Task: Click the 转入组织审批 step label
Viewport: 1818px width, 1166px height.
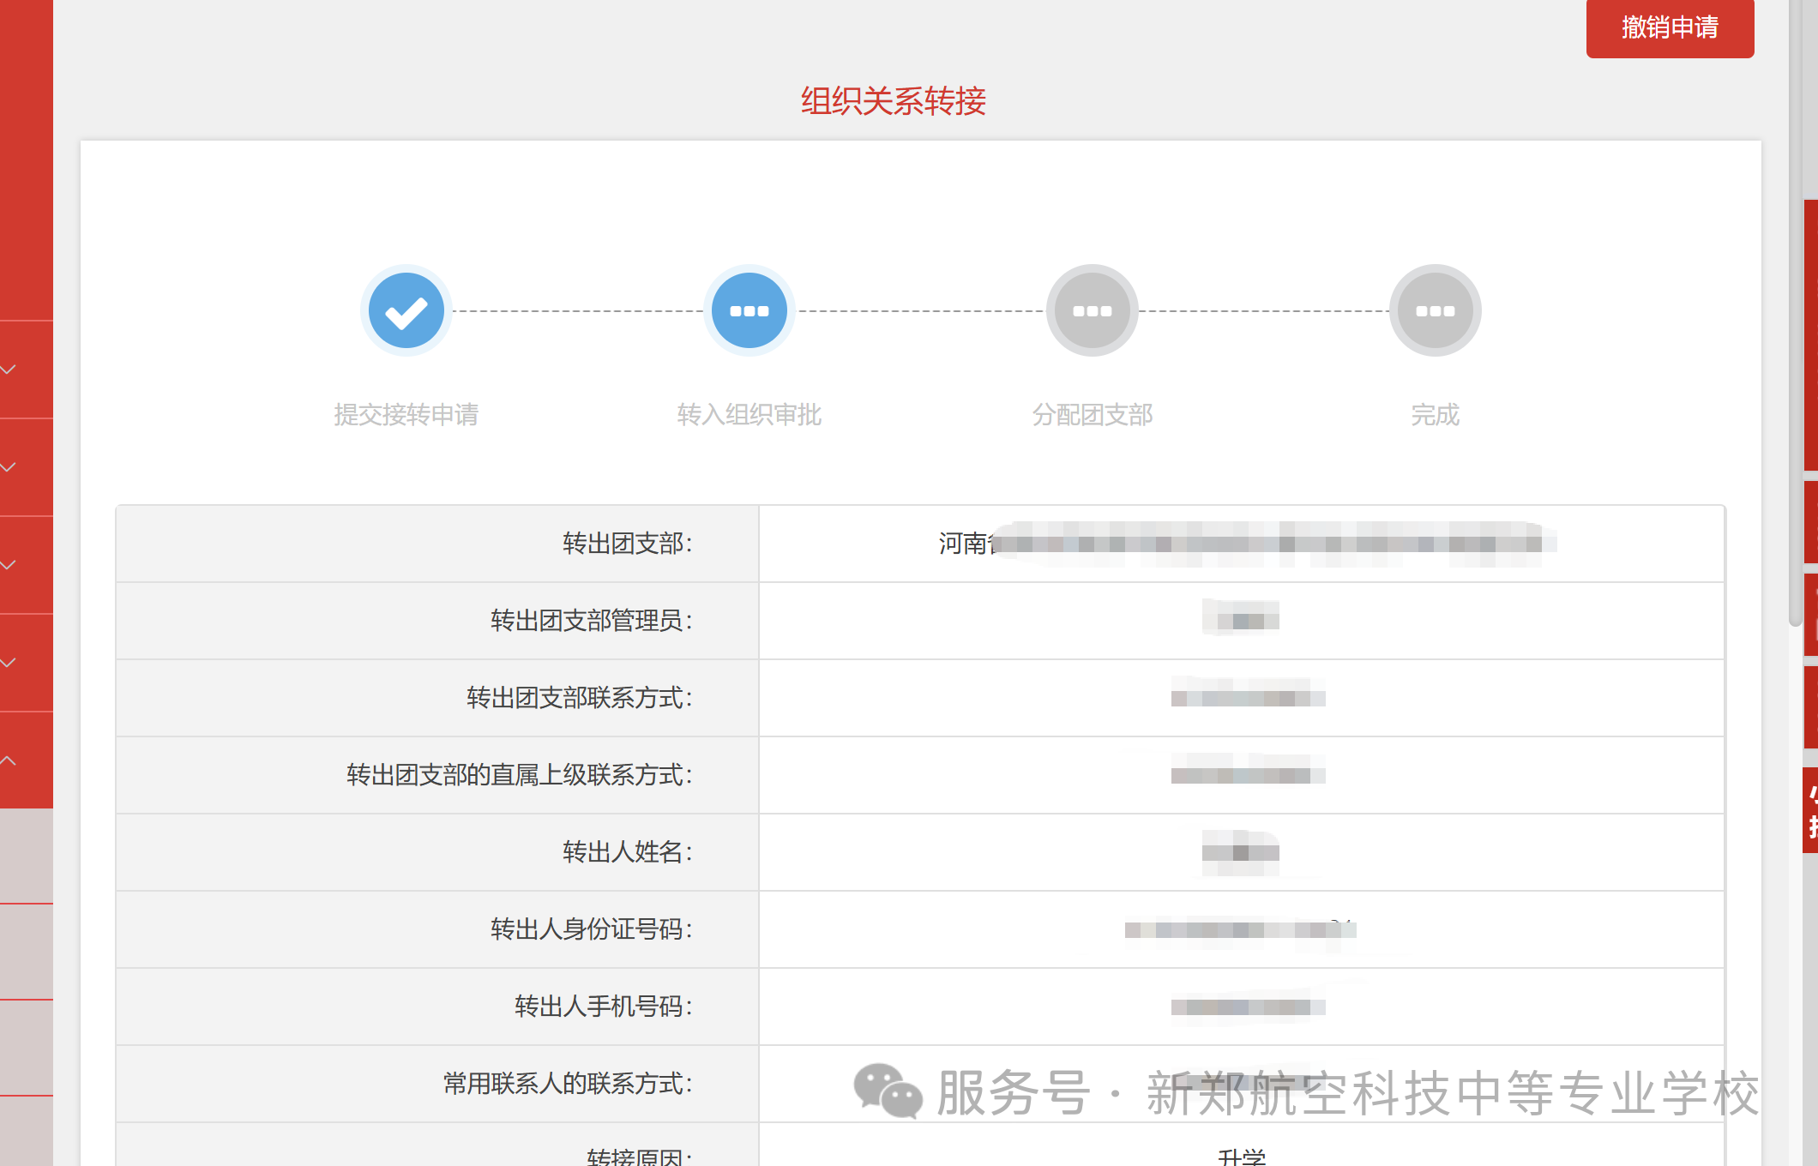Action: tap(749, 415)
